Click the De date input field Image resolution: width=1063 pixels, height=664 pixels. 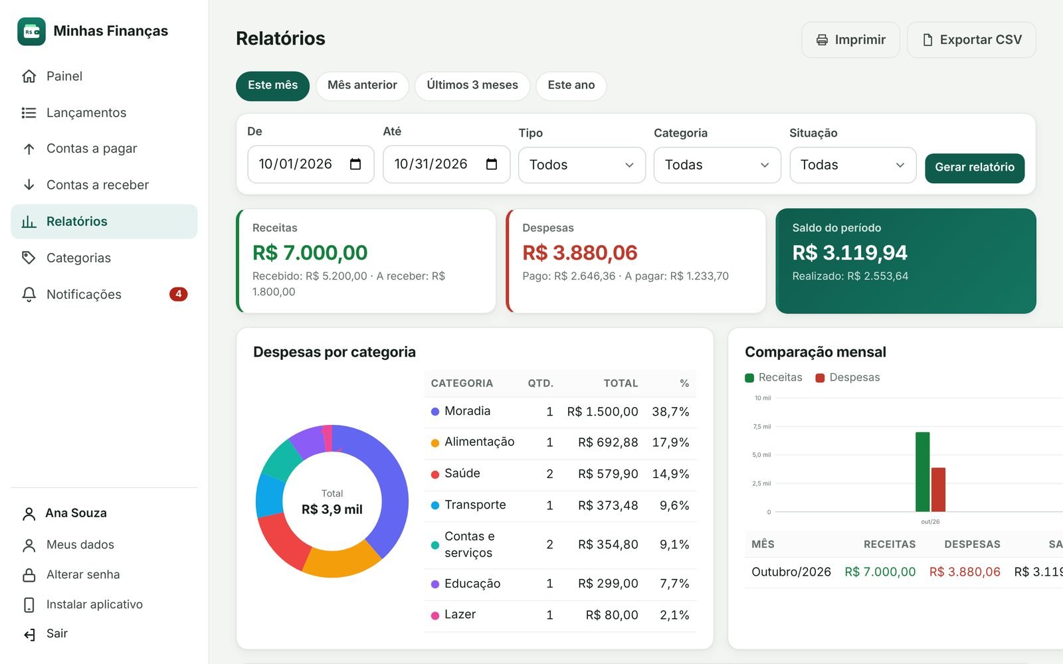coord(311,165)
